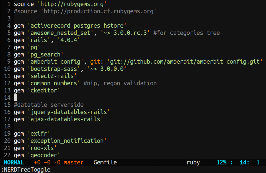Select the commented production.cf.rubygems.org source line
Viewport: 266px width, 173px height.
pos(85,11)
